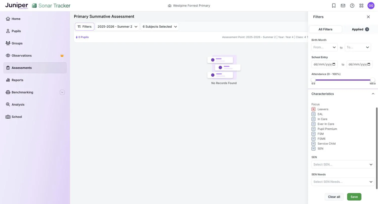Screen dimensions: 378x204
Task: Click the School Entry end date field
Action: coord(359,64)
